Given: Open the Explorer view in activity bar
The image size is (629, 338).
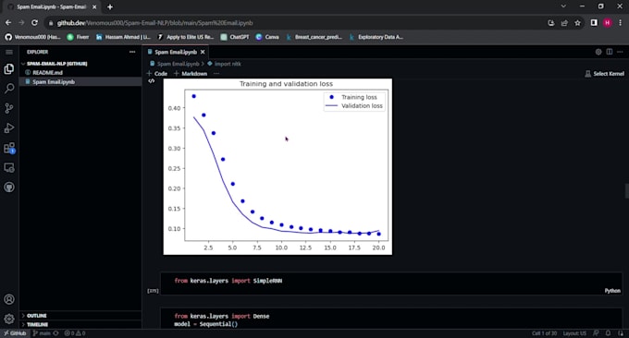Looking at the screenshot, I should [x=9, y=69].
